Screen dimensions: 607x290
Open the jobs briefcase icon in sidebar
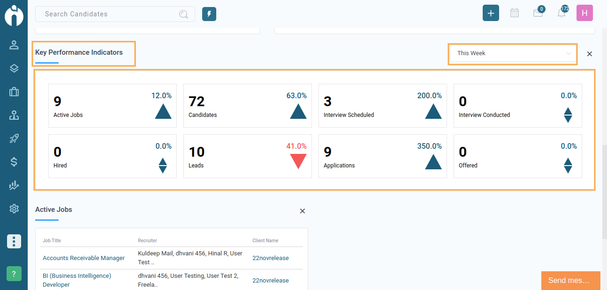14,92
